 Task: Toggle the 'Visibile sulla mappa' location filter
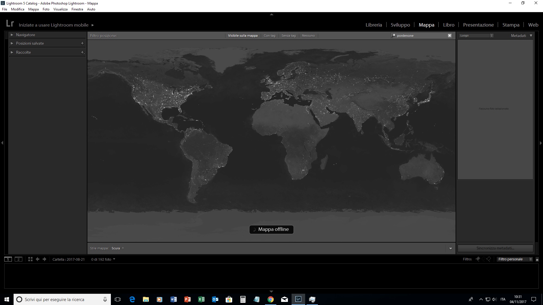(243, 36)
